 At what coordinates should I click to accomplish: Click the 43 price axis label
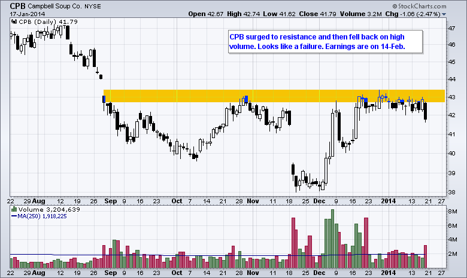(451, 97)
